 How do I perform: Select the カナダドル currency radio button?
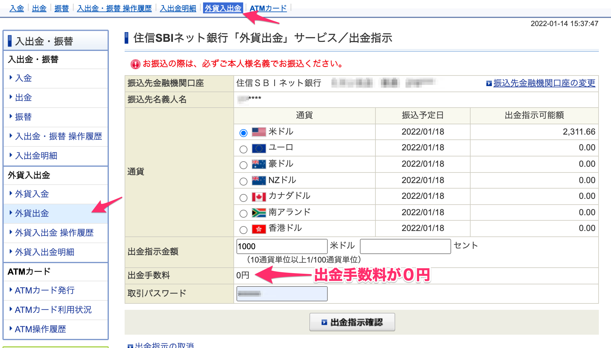pyautogui.click(x=243, y=198)
